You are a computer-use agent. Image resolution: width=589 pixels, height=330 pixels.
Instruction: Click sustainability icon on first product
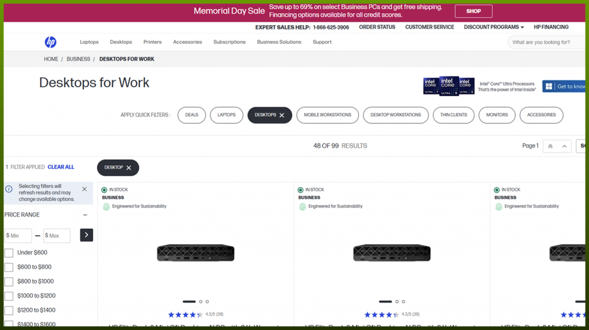tap(106, 206)
